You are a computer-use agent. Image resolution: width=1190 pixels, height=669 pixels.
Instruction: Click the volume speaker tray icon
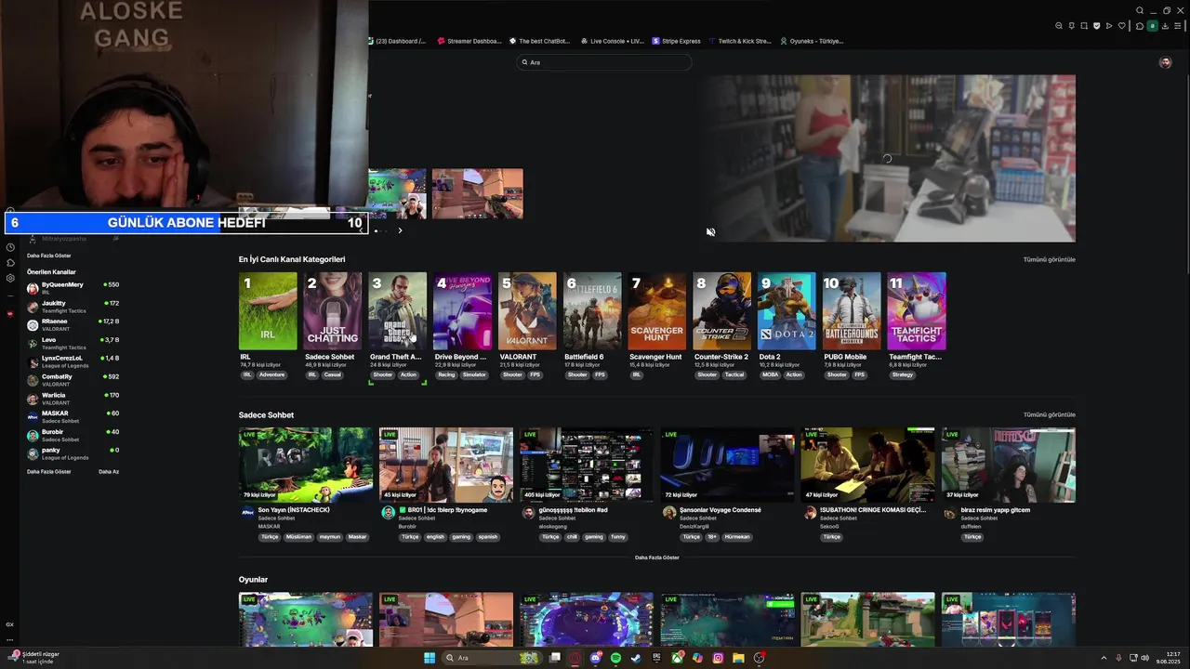(1144, 658)
